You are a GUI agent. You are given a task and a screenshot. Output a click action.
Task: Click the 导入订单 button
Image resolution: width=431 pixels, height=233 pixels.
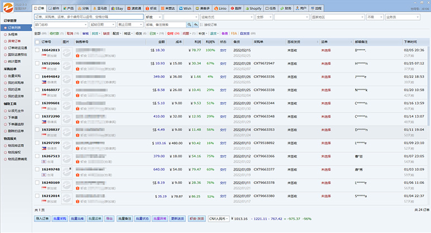pyautogui.click(x=42, y=219)
